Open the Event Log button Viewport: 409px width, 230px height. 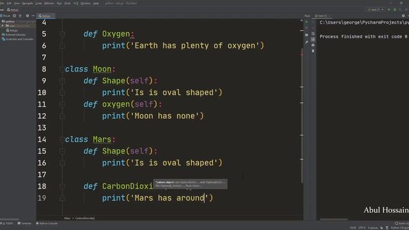(402, 224)
